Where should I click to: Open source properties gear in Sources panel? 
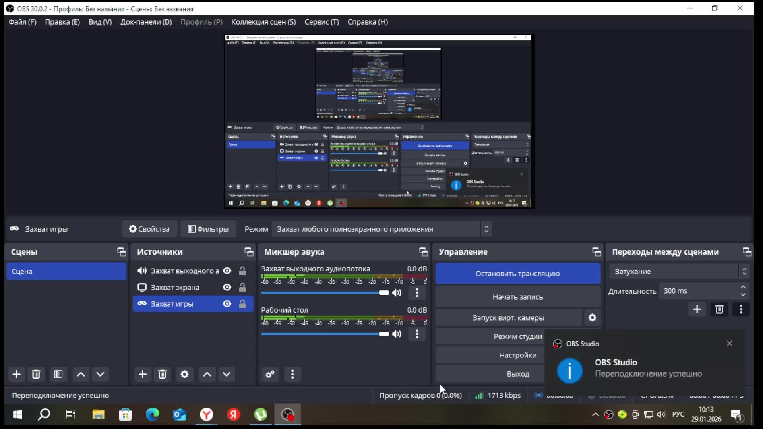pos(184,374)
